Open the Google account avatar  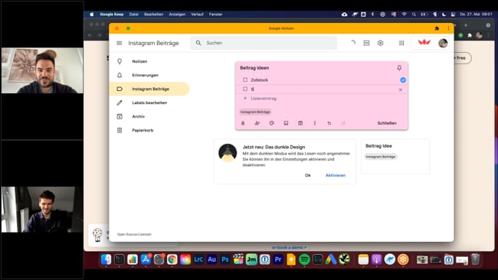443,43
